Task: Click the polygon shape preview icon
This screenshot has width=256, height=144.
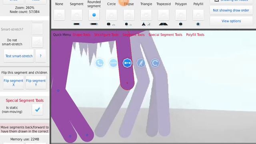Action: [181, 24]
